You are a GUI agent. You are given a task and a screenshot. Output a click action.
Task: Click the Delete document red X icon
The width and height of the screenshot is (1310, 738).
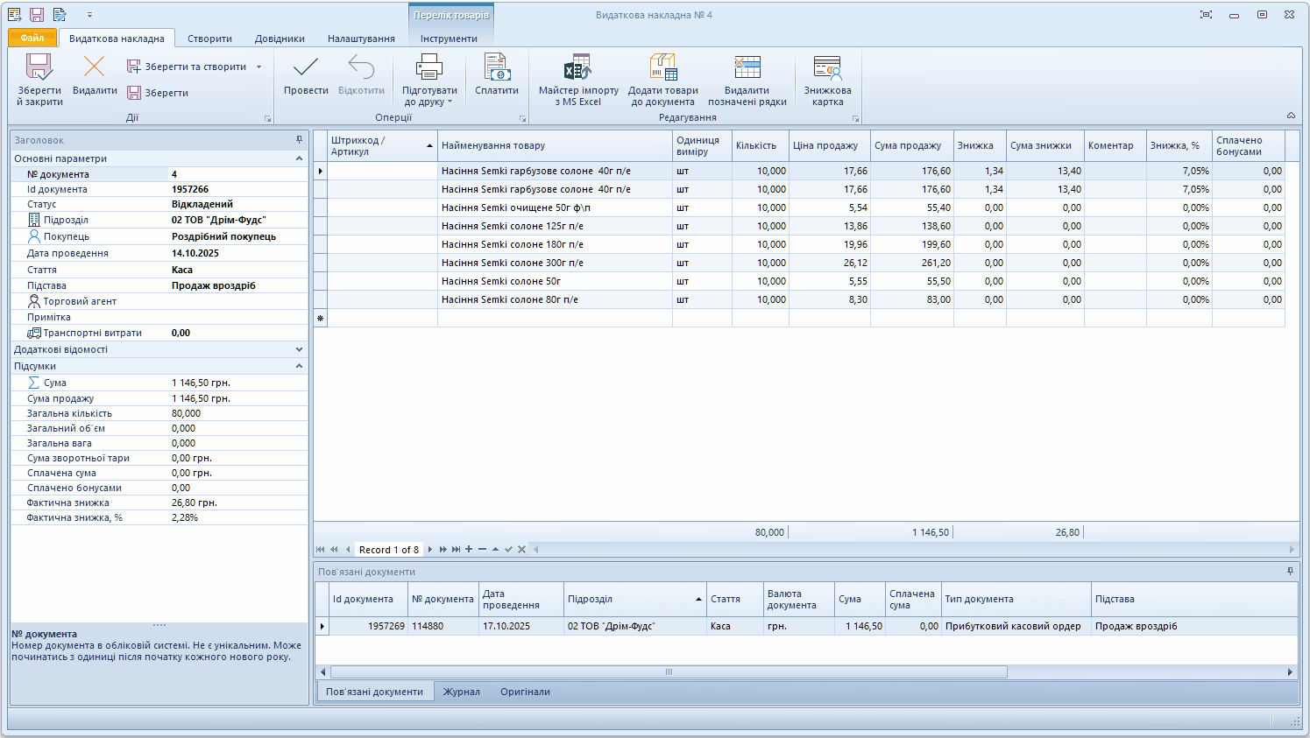(x=94, y=67)
